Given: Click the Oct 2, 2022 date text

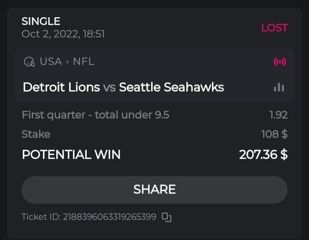Looking at the screenshot, I should 64,34.
